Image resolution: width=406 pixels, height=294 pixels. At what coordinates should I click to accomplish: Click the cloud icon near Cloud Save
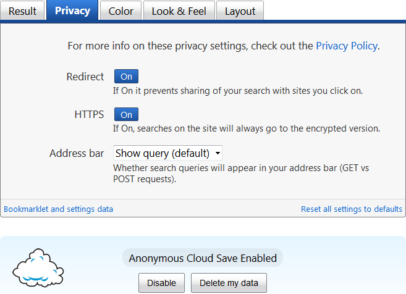click(38, 268)
